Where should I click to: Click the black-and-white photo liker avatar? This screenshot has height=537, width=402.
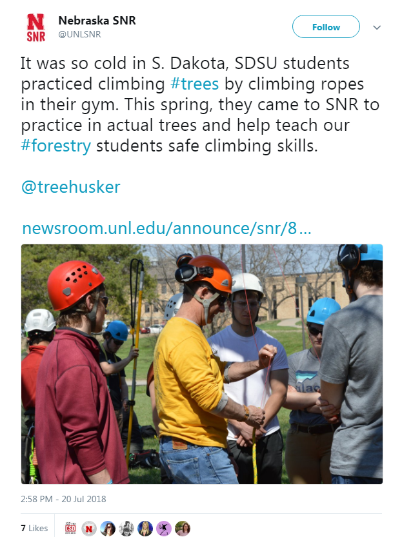126,528
